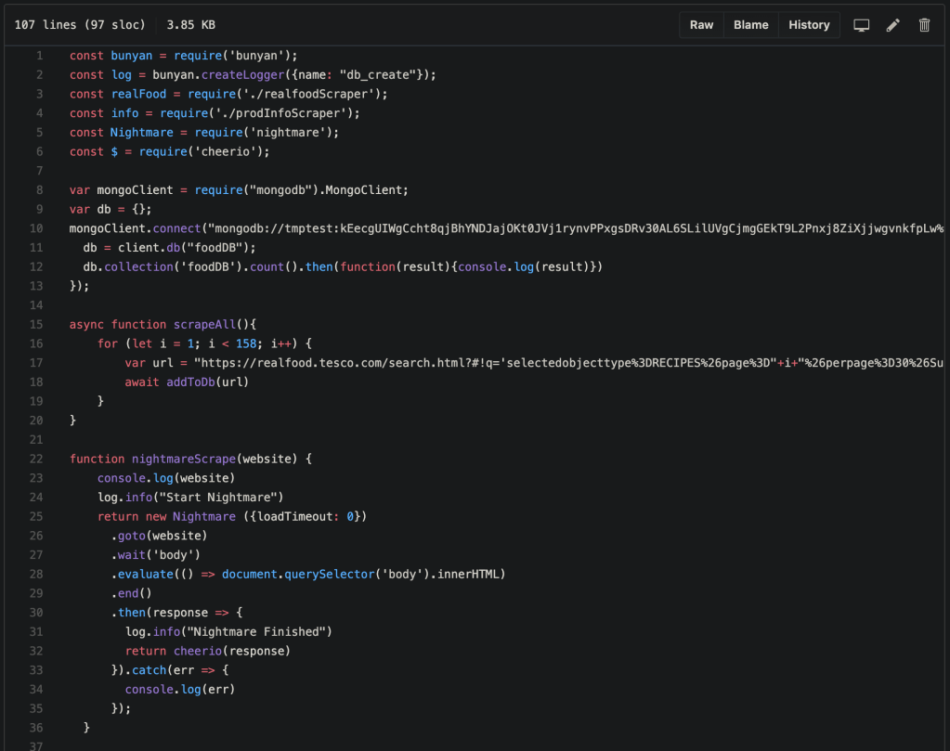Click line number 8 in the gutter
Viewport: 950px width, 751px height.
(39, 189)
